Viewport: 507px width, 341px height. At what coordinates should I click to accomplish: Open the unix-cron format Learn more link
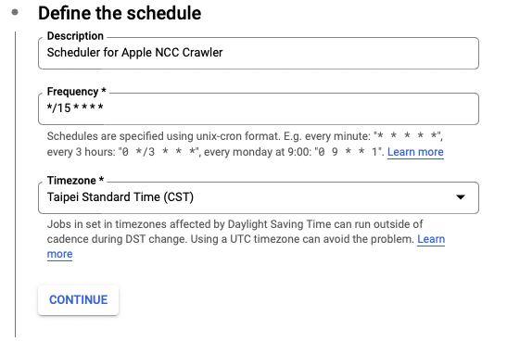415,152
